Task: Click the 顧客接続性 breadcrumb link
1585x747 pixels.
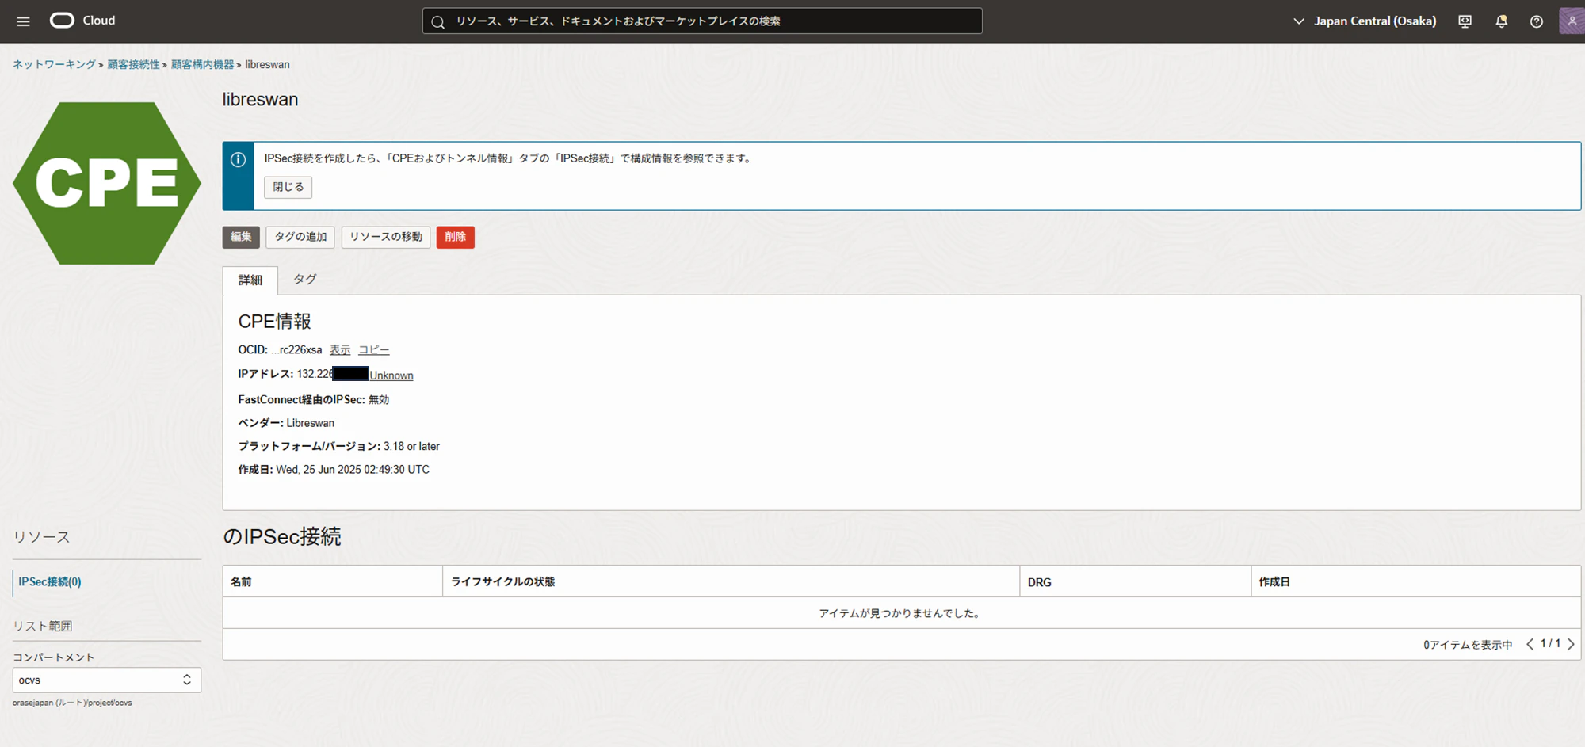Action: pos(133,65)
